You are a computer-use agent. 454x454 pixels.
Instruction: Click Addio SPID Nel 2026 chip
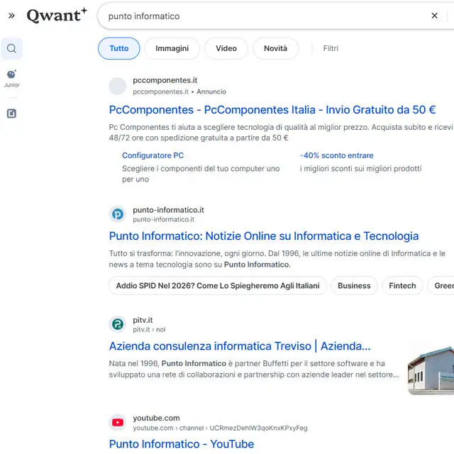click(x=218, y=286)
